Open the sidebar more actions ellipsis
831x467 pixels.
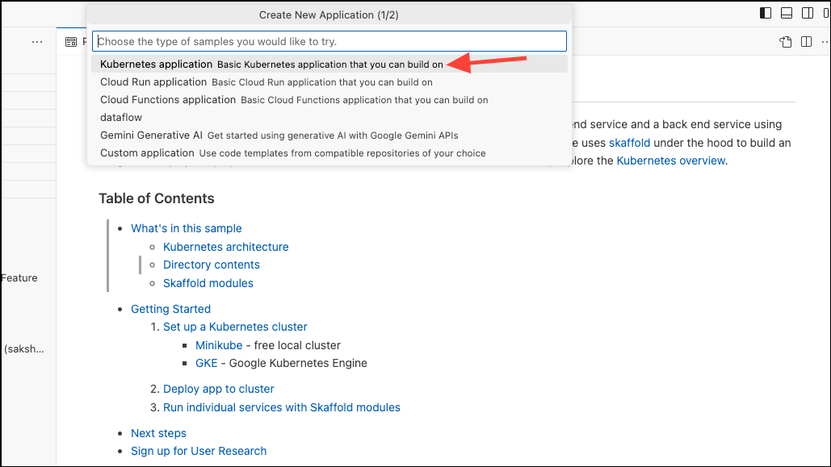(x=37, y=42)
